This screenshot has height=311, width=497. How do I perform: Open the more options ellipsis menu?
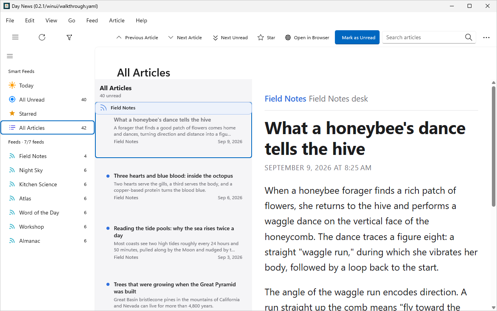(486, 37)
